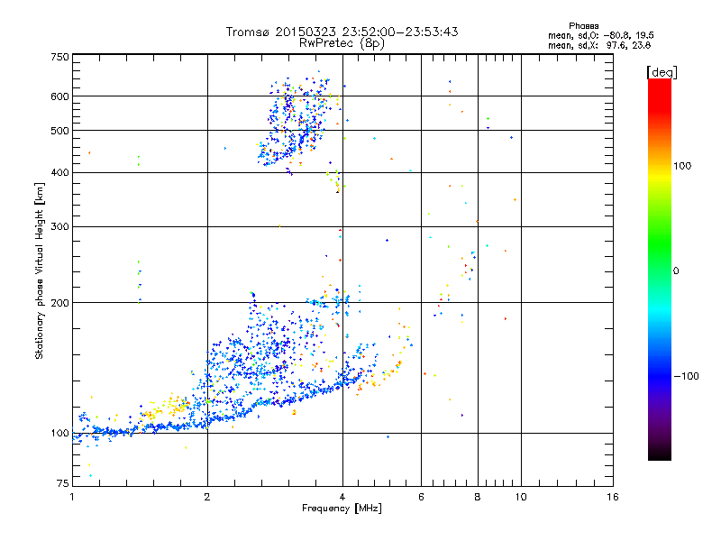Click the 'Stationary phase Virtual Height [km]' label
Image resolution: width=721 pixels, height=541 pixels.
click(x=40, y=270)
